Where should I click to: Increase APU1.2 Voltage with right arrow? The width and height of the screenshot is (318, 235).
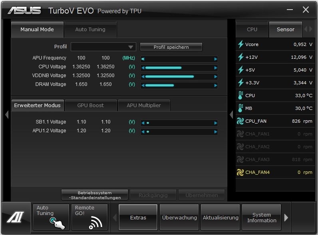216,132
